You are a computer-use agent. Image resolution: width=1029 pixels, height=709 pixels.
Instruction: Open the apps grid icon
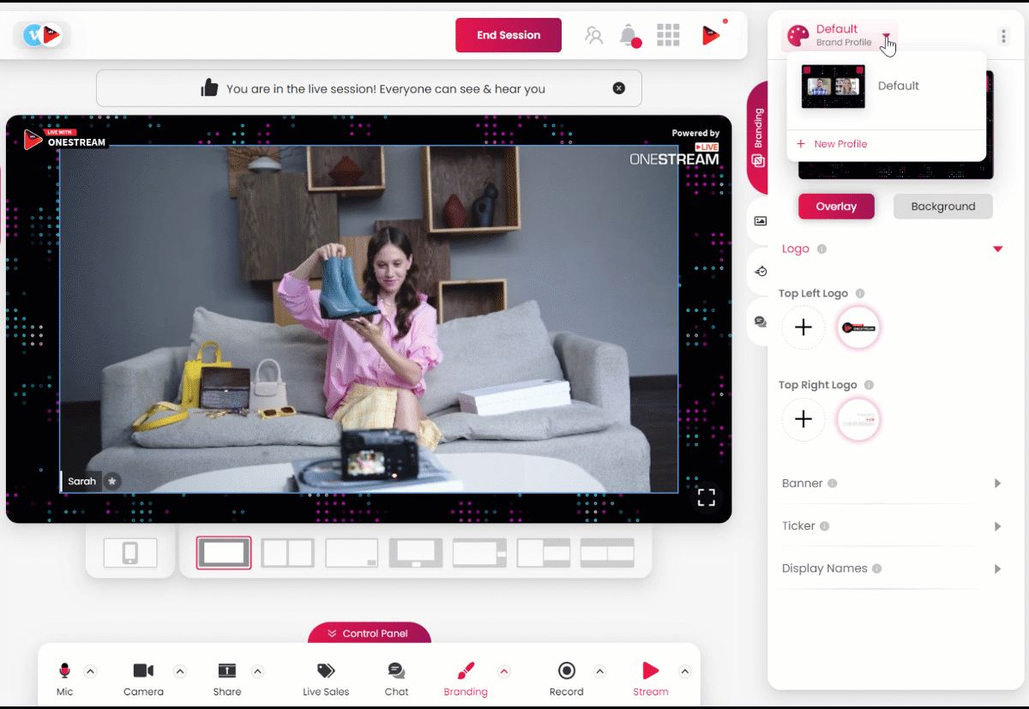click(x=668, y=35)
